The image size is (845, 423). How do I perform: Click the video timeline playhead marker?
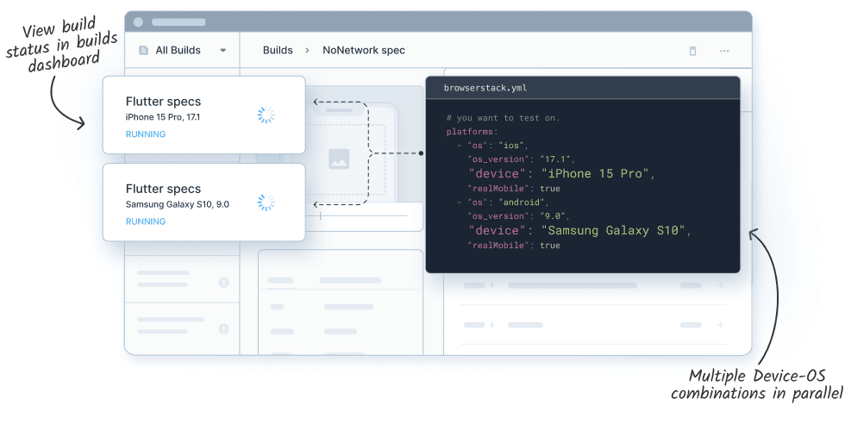tap(321, 215)
